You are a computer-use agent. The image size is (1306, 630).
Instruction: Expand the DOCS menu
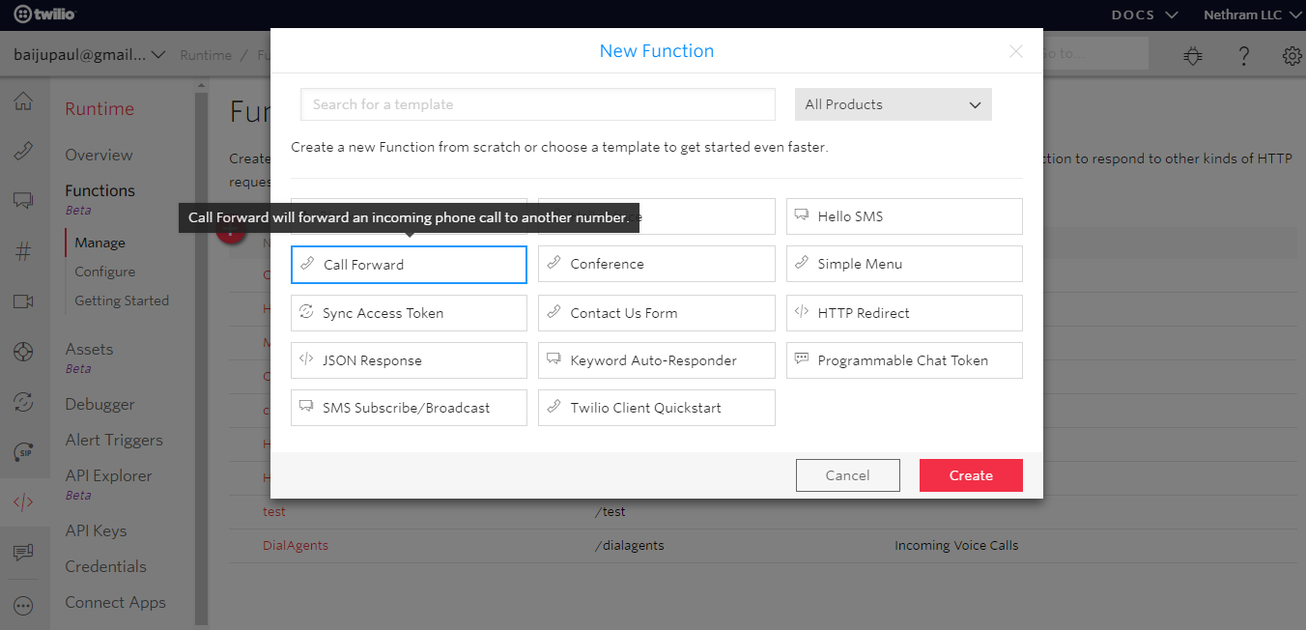(x=1145, y=14)
